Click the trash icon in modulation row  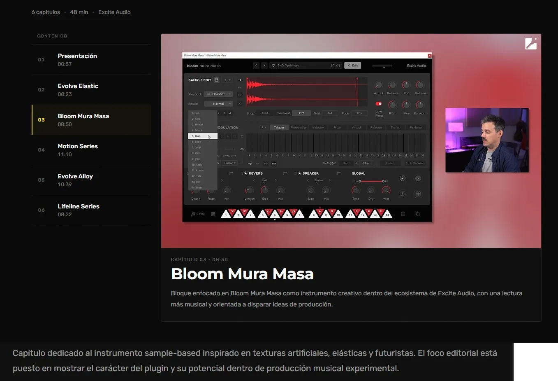tap(242, 136)
